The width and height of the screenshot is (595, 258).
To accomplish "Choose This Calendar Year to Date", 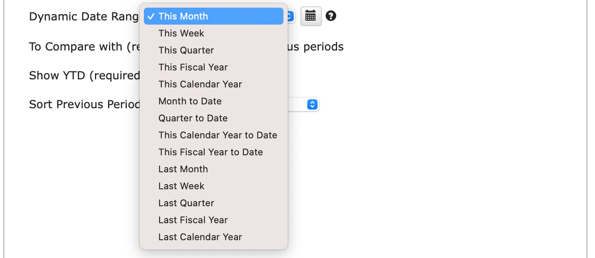I will click(x=214, y=135).
